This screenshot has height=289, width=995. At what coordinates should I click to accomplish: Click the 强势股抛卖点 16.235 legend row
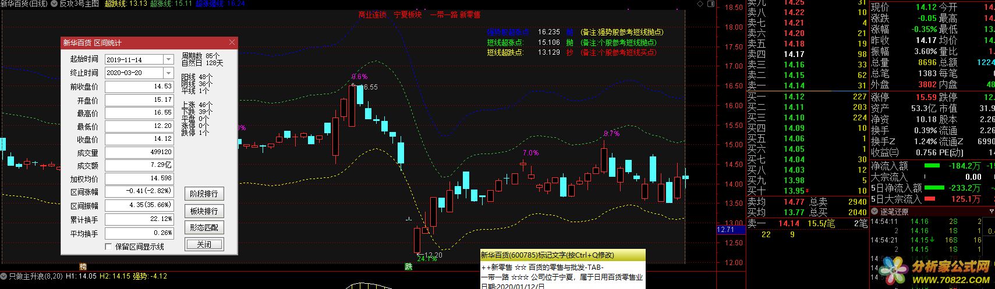tap(576, 33)
